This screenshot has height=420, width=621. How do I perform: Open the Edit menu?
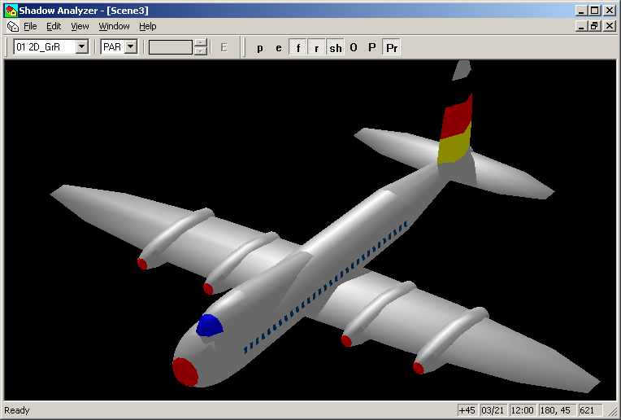pyautogui.click(x=54, y=26)
